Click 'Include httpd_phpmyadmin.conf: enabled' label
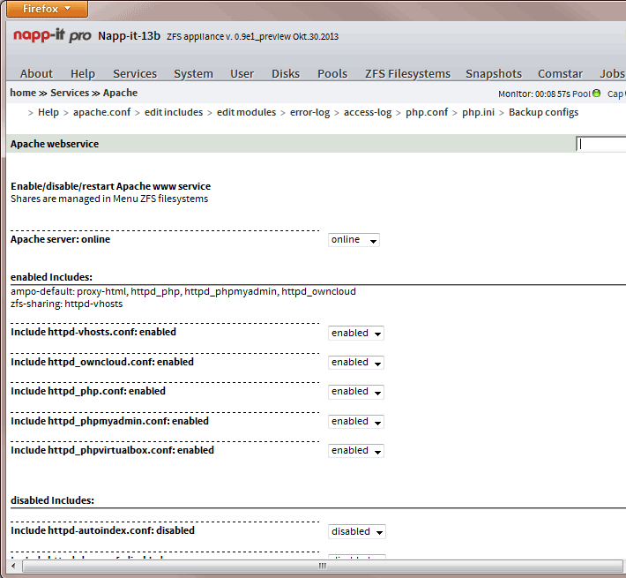This screenshot has height=578, width=626. coord(110,421)
